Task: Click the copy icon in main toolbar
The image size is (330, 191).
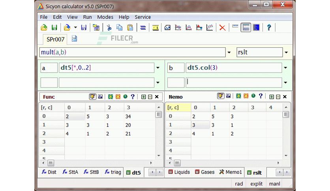Action: (120, 28)
